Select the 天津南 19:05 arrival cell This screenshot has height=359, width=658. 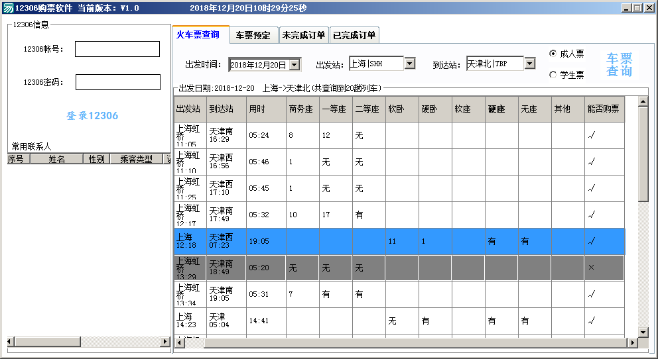[x=227, y=294]
